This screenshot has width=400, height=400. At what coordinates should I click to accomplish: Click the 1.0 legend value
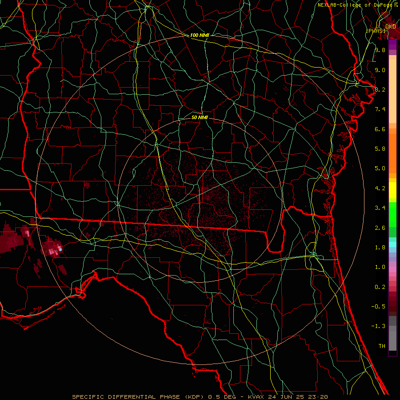click(380, 267)
